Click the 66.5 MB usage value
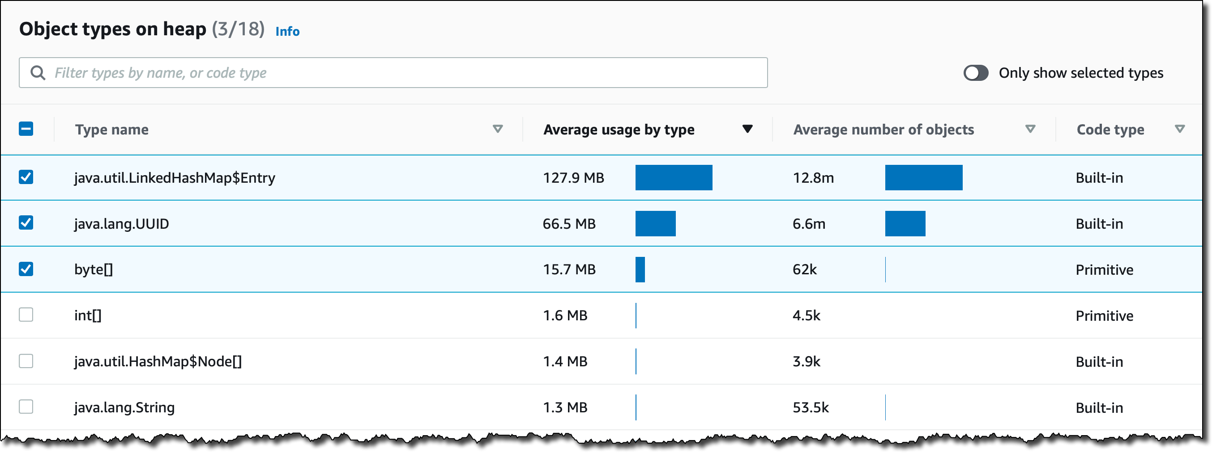 tap(569, 224)
